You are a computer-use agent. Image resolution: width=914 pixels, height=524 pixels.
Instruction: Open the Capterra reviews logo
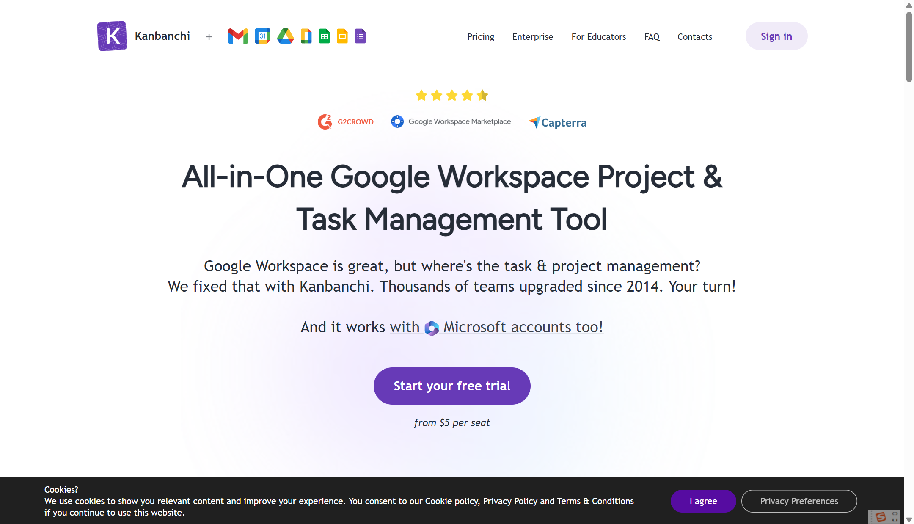pos(557,122)
